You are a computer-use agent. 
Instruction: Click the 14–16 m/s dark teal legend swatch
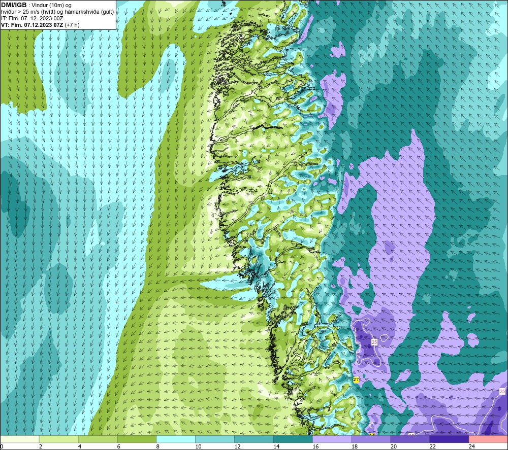(293, 439)
